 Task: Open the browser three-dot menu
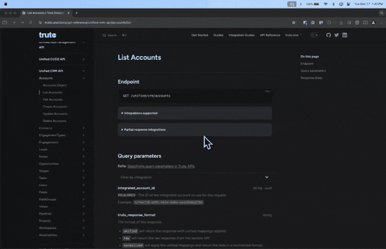click(x=381, y=23)
